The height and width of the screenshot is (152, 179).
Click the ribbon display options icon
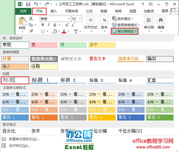click(151, 4)
